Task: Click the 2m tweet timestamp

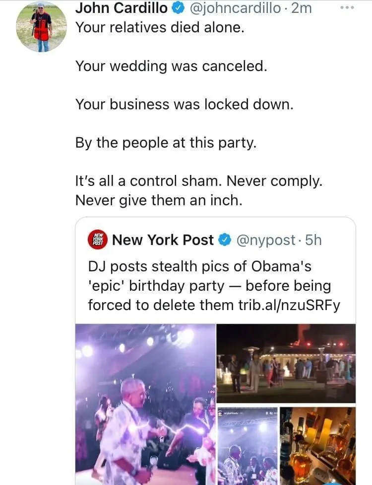Action: tap(302, 7)
